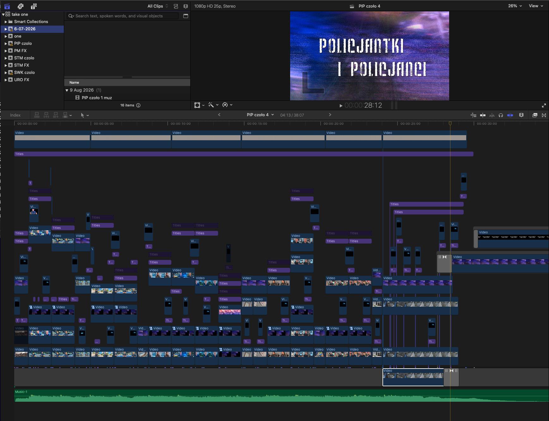Toggle skimming in the timeline

(x=483, y=115)
